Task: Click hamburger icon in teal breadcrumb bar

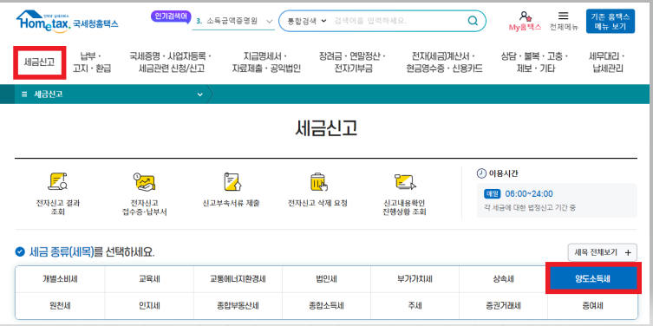Action: (24, 95)
